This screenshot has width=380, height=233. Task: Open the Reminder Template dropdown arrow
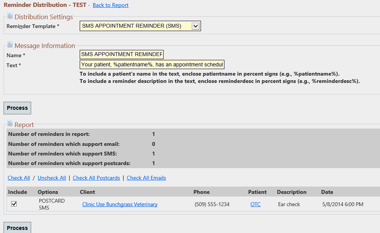(195, 26)
